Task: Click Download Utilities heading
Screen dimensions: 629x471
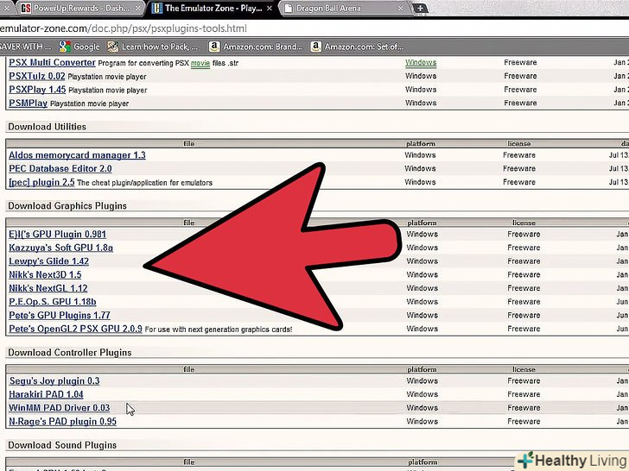Action: [47, 127]
